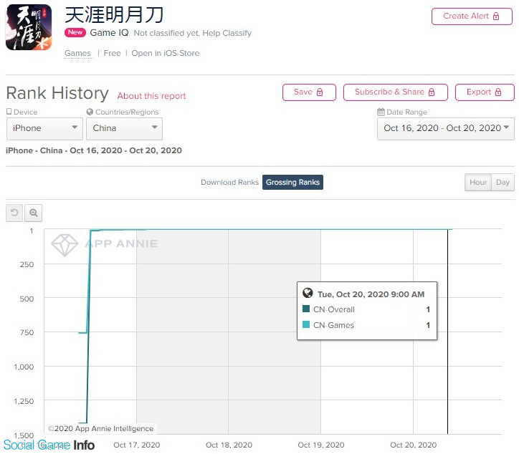Click the Save report button
Screen dimensions: 519x454
tap(309, 92)
